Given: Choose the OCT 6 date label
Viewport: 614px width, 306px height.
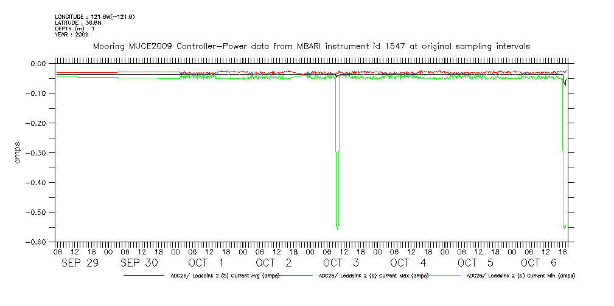Looking at the screenshot, I should pyautogui.click(x=540, y=263).
